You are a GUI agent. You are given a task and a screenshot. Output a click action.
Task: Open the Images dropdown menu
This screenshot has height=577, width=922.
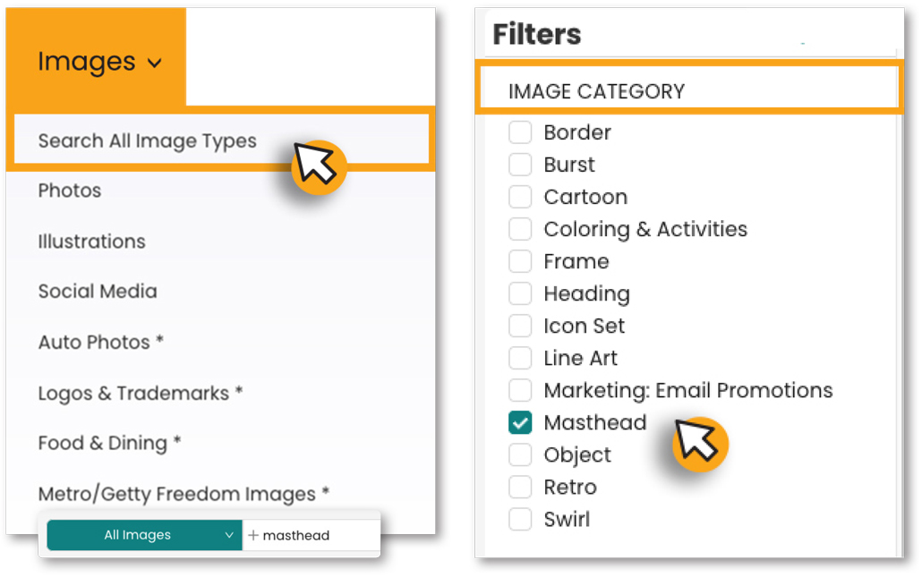[99, 62]
